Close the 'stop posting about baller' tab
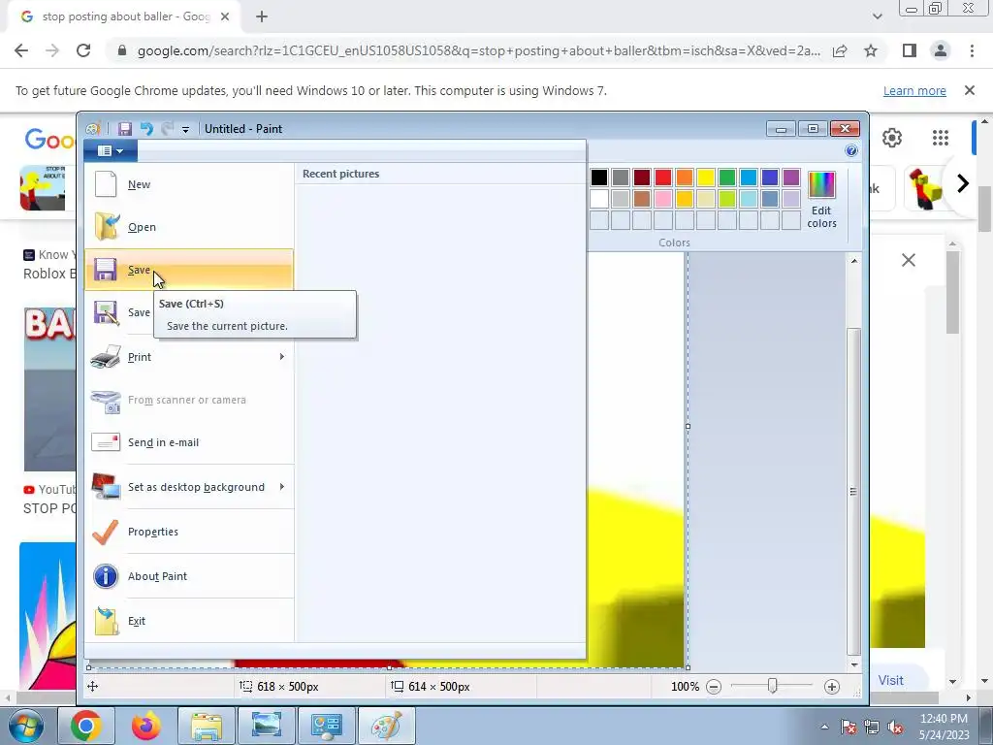Image resolution: width=993 pixels, height=745 pixels. 225,17
